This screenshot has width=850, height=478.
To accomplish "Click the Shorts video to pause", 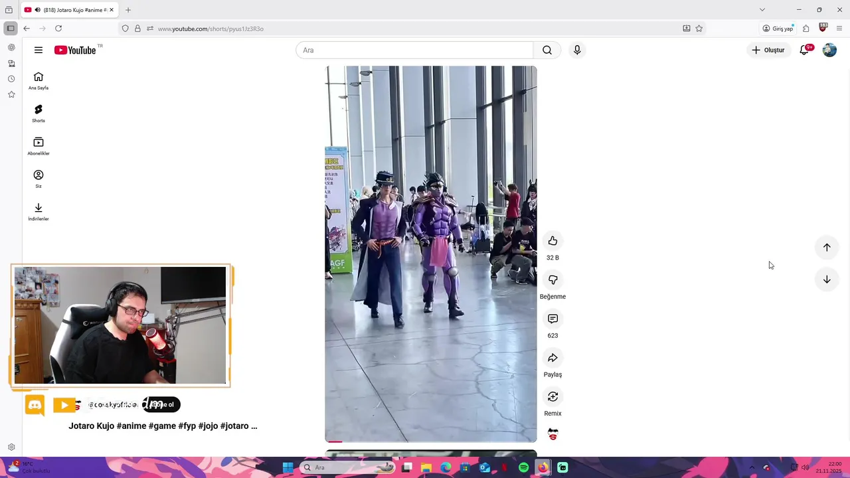I will [430, 254].
